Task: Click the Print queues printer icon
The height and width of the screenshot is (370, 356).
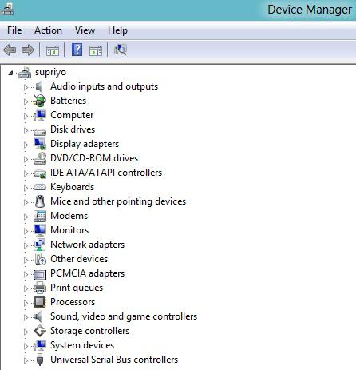Action: [40, 288]
